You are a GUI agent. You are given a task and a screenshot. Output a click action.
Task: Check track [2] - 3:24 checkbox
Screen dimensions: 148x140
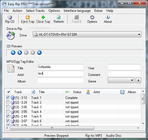(x=8, y=102)
